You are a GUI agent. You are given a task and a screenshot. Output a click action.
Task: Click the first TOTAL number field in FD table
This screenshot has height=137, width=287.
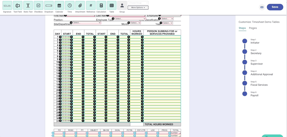click(175, 133)
